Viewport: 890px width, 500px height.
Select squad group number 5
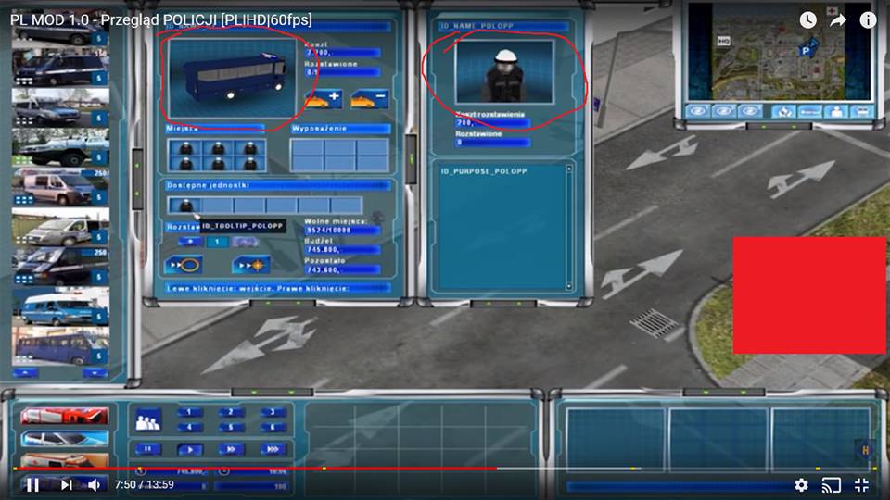click(231, 427)
